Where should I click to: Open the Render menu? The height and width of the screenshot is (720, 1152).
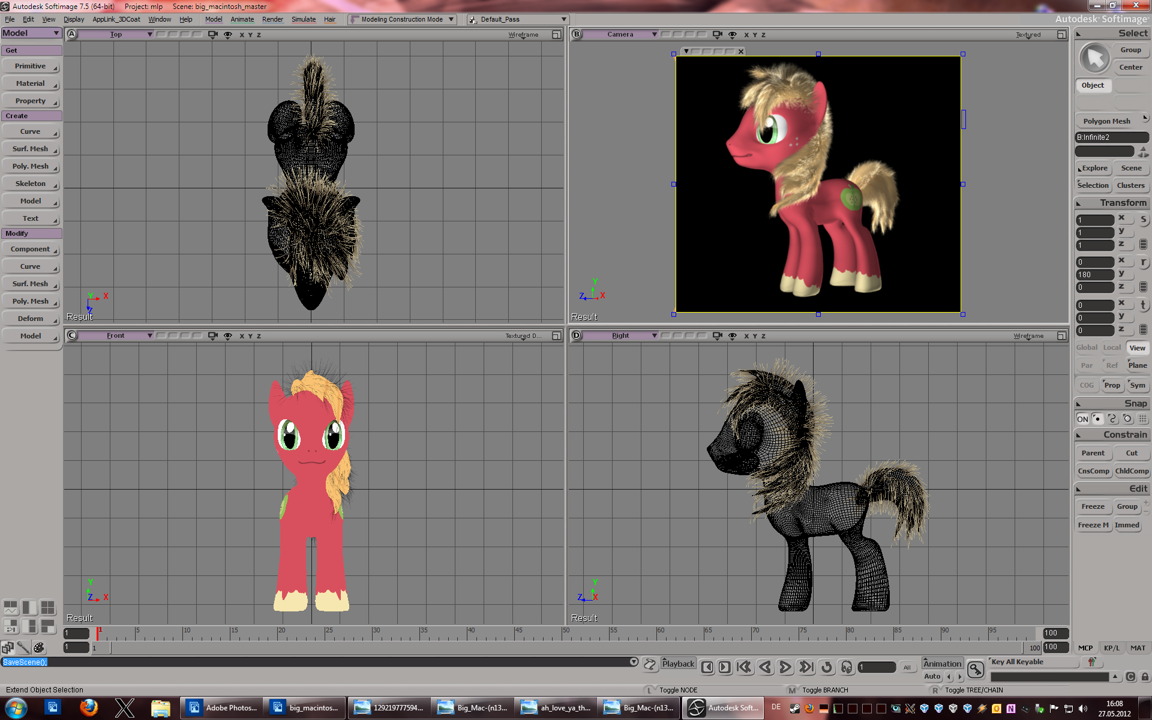(272, 19)
